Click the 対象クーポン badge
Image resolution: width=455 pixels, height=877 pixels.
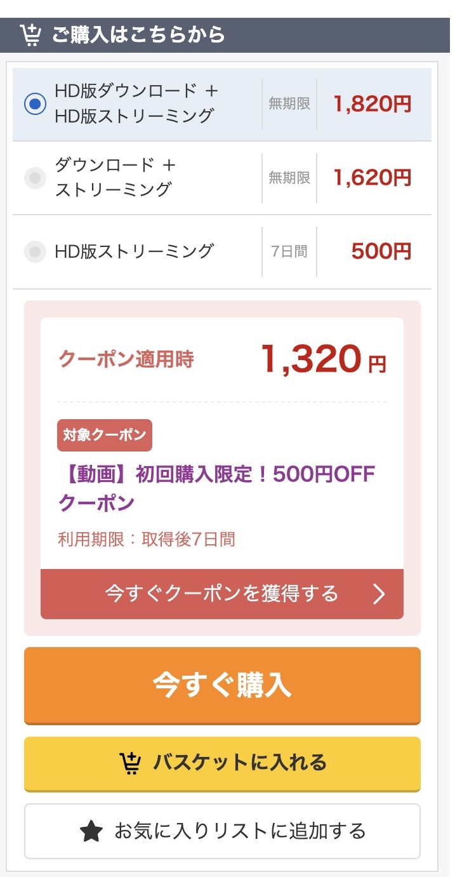[x=104, y=435]
